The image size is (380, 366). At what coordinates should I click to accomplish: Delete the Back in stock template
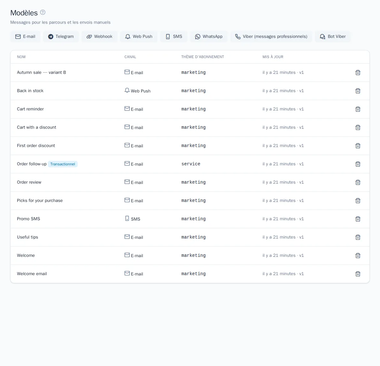click(358, 91)
